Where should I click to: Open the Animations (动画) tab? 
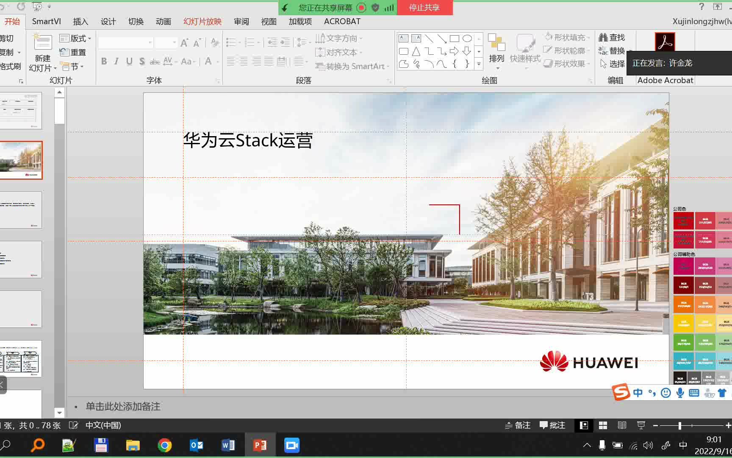(x=163, y=22)
